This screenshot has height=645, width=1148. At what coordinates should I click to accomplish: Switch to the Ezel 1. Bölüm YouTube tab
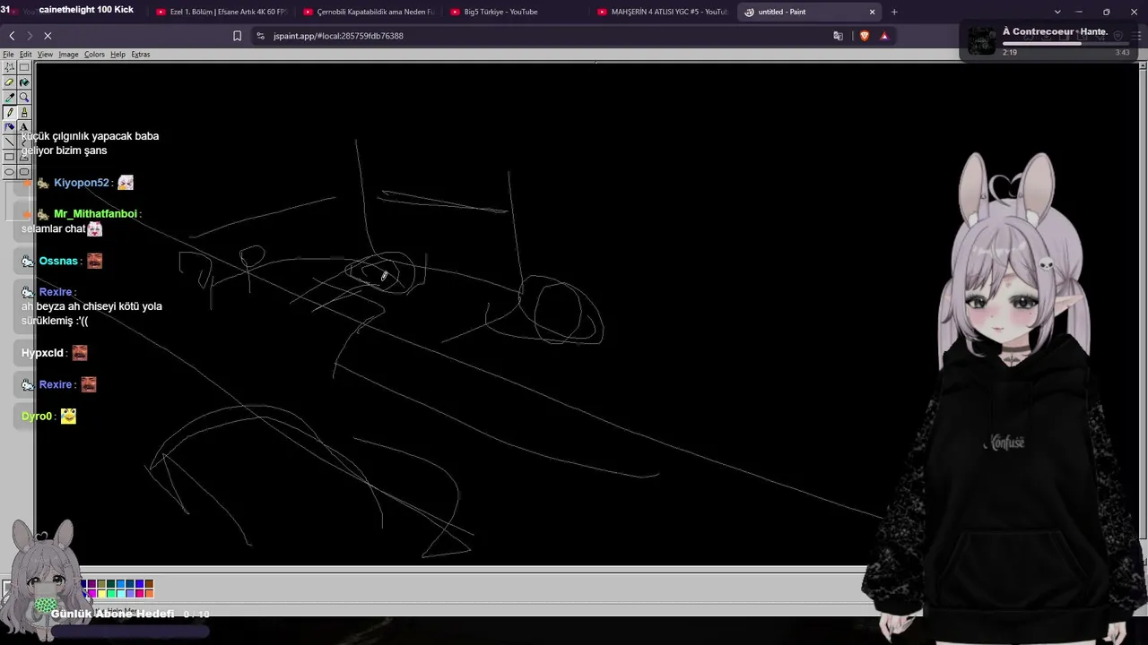coord(222,12)
